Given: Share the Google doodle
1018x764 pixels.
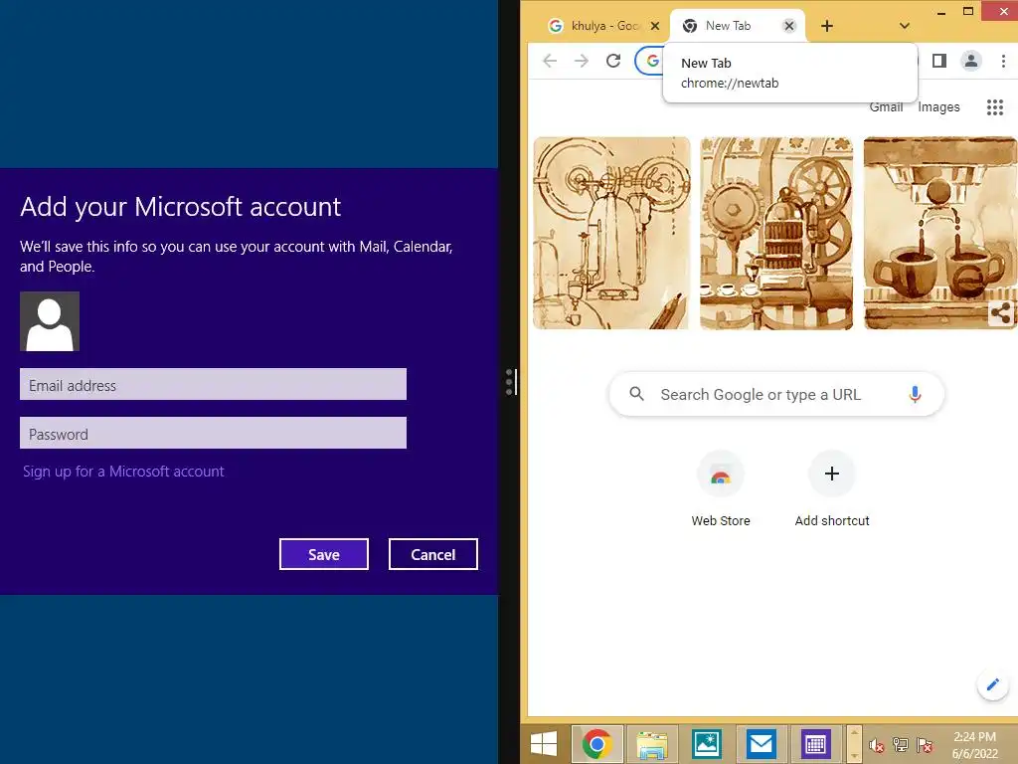Looking at the screenshot, I should pos(1001,313).
